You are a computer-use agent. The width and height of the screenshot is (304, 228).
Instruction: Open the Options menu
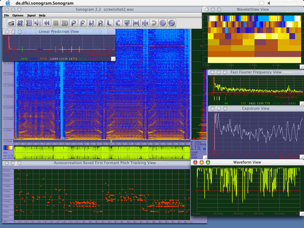[x=18, y=15]
